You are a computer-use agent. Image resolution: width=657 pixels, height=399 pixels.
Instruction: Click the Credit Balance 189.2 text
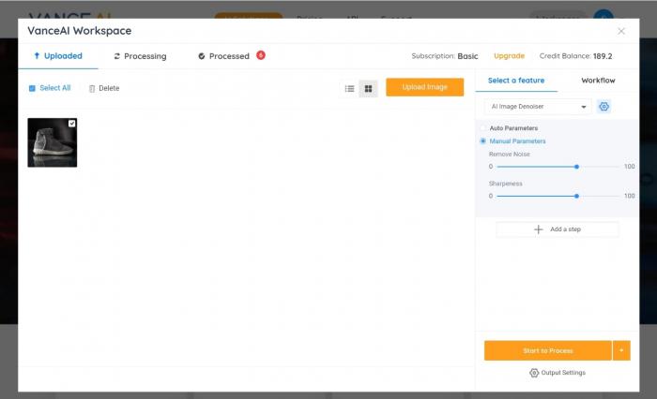coord(575,56)
